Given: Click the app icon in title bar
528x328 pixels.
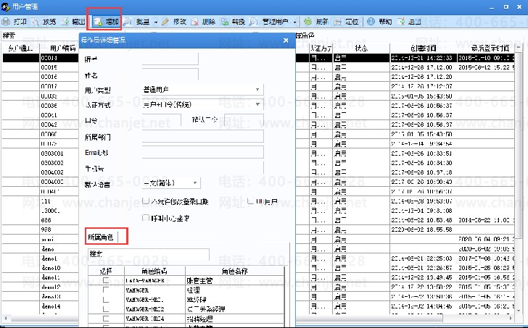Looking at the screenshot, I should tap(6, 7).
